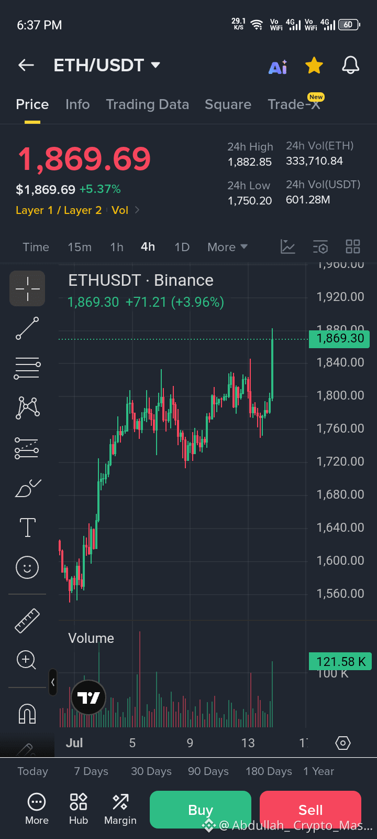Click the 24h Low value 1,750.20
The image size is (377, 839).
point(250,201)
